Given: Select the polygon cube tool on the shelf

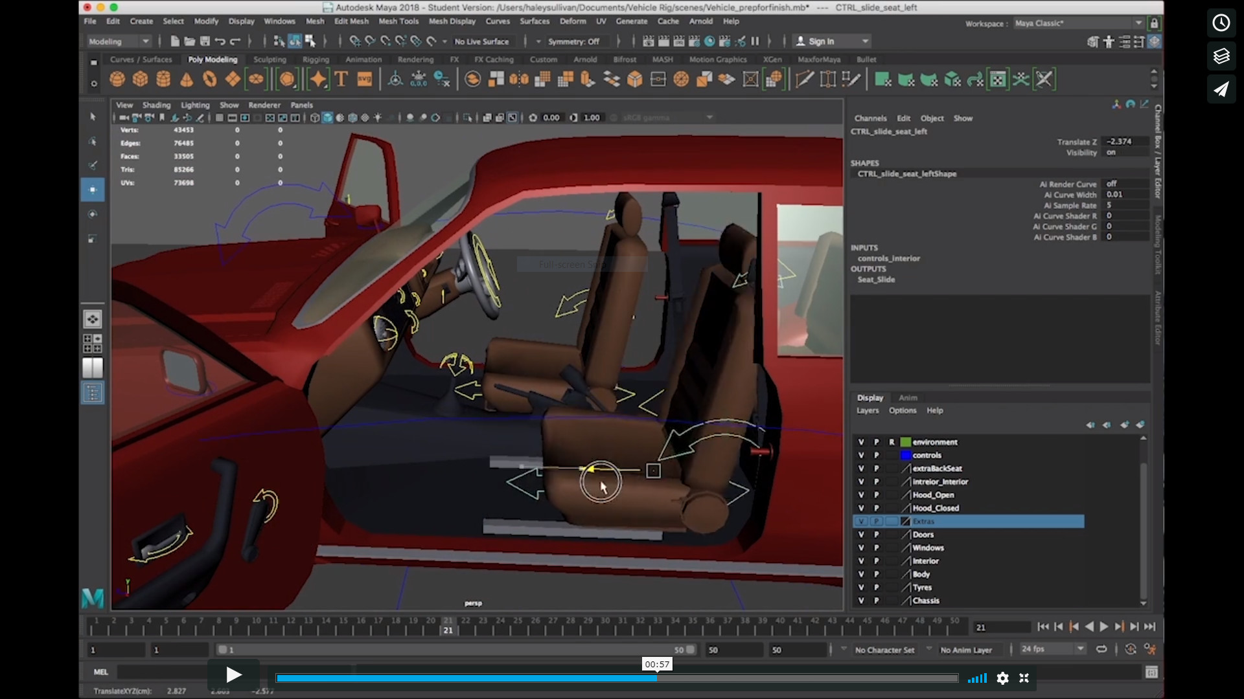Looking at the screenshot, I should click(x=141, y=79).
